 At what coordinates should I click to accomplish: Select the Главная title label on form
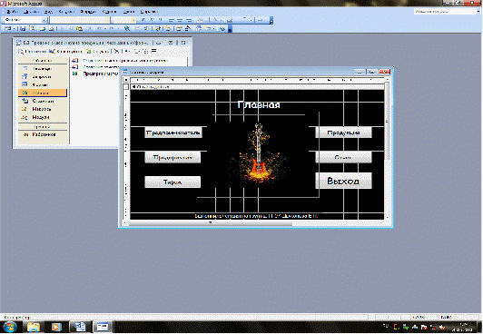259,105
